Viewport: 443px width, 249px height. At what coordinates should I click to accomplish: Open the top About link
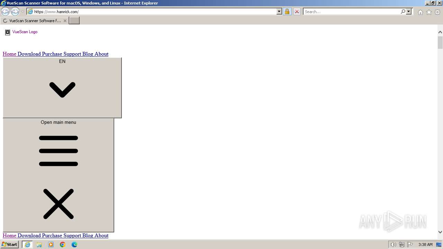click(x=101, y=54)
